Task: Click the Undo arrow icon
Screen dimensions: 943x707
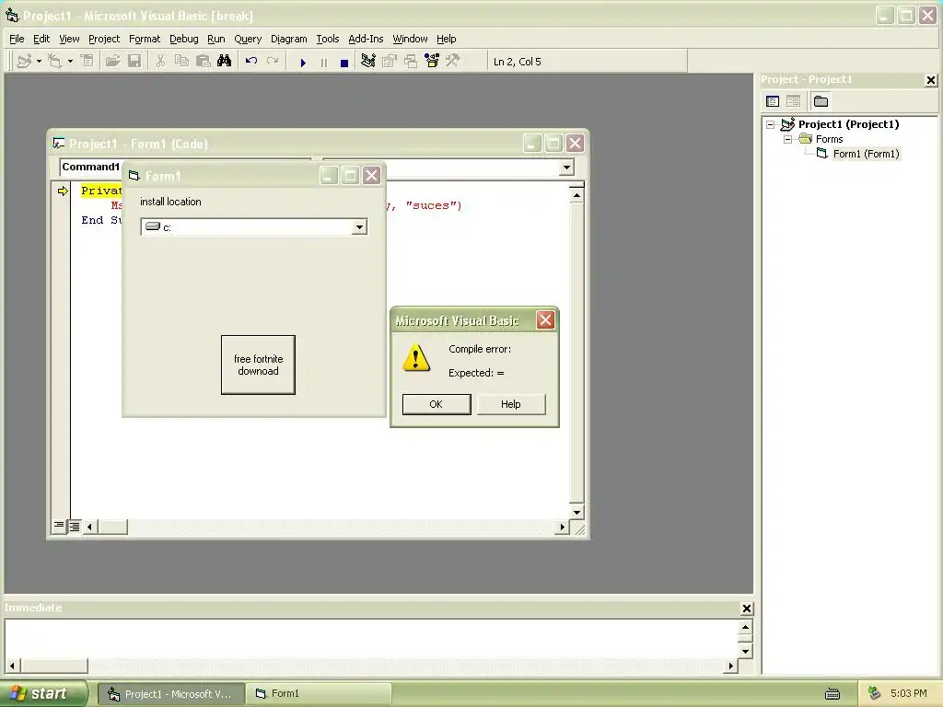Action: (251, 61)
